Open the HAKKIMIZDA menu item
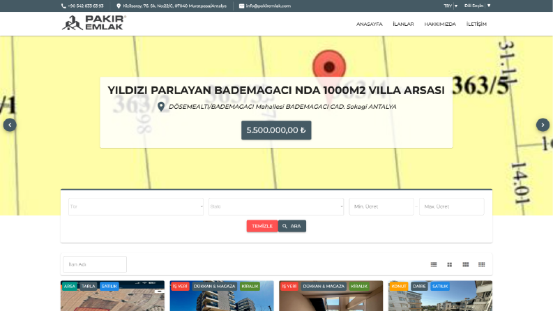 click(440, 24)
